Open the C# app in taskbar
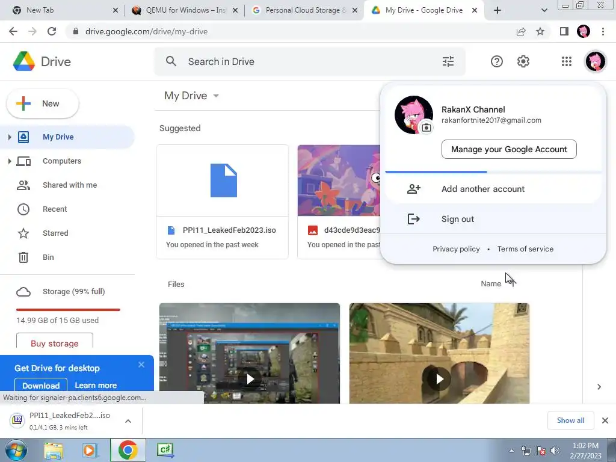616x462 pixels. pos(165,450)
